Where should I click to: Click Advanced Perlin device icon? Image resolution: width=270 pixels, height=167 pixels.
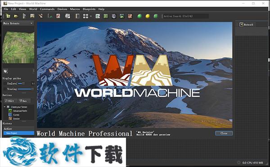10,111
